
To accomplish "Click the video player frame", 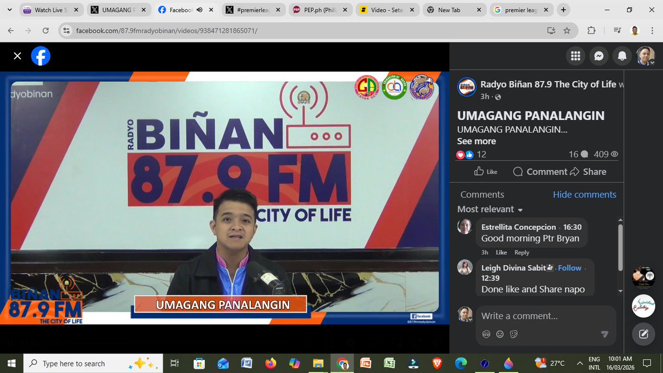I will [x=224, y=198].
